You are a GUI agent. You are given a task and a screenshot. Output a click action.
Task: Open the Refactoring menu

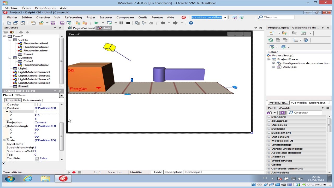[x=73, y=17]
